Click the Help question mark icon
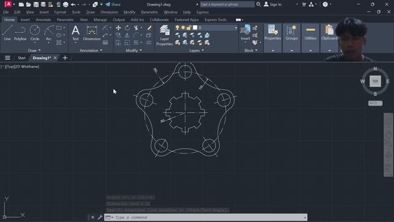Screen dimensions: 394x222 tap(325, 4)
